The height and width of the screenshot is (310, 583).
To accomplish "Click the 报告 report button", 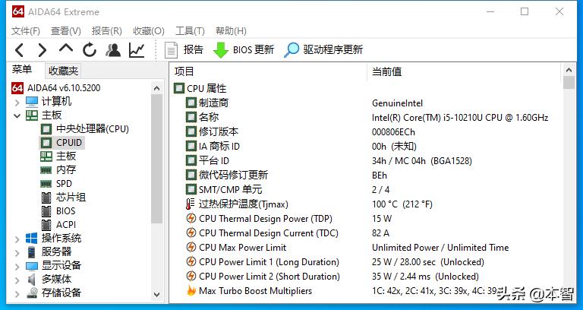I will click(x=184, y=50).
